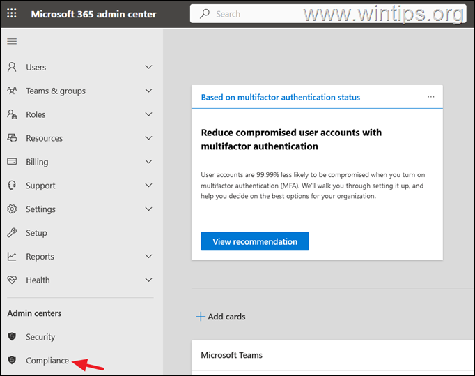This screenshot has width=475, height=376.
Task: Open Billing in the sidebar
Action: pos(37,162)
